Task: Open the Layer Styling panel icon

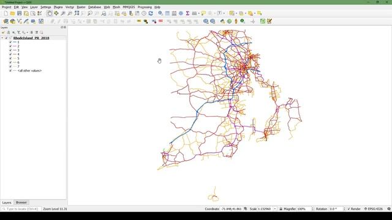Action: point(4,32)
